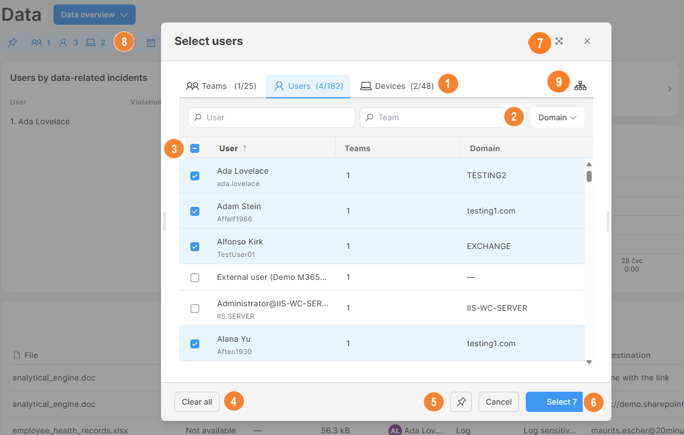
Task: Check the External user checkbox
Action: click(195, 278)
